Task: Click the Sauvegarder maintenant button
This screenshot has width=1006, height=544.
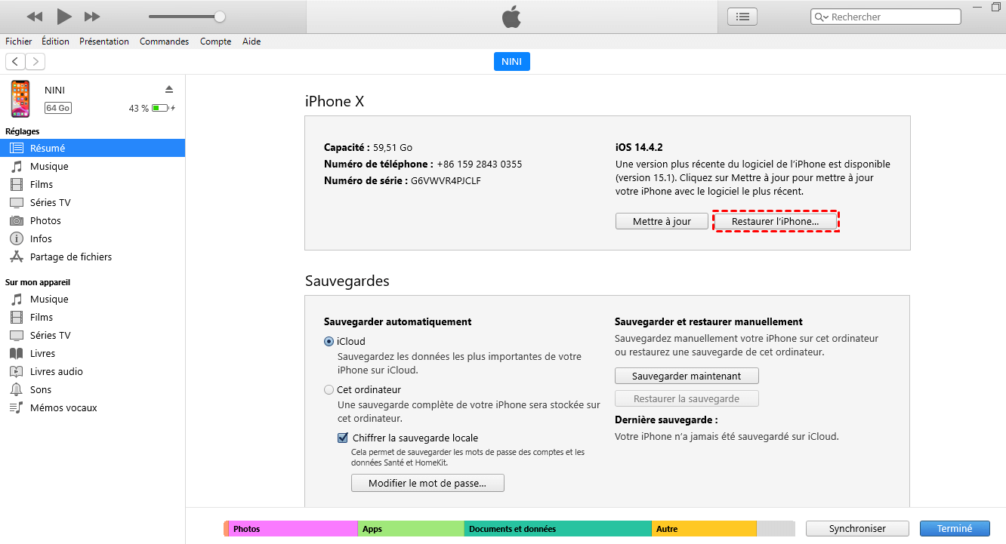Action: pos(686,376)
